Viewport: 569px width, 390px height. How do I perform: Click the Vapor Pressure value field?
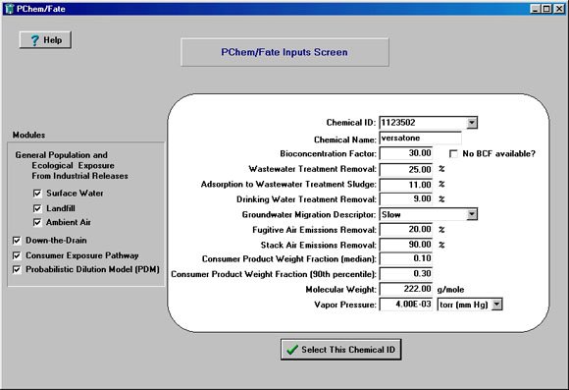[x=406, y=305]
